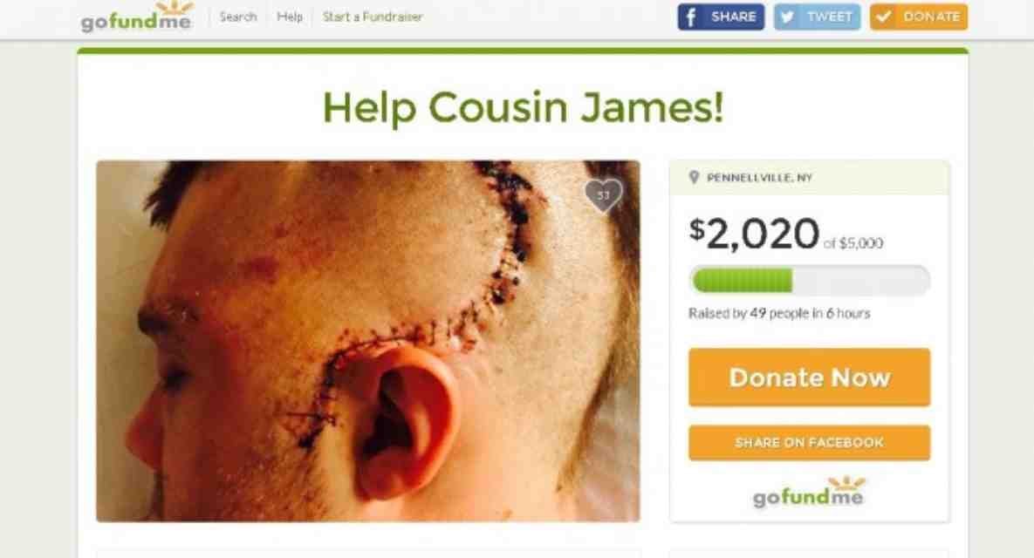Click the checkmark icon on Donate

tap(884, 17)
